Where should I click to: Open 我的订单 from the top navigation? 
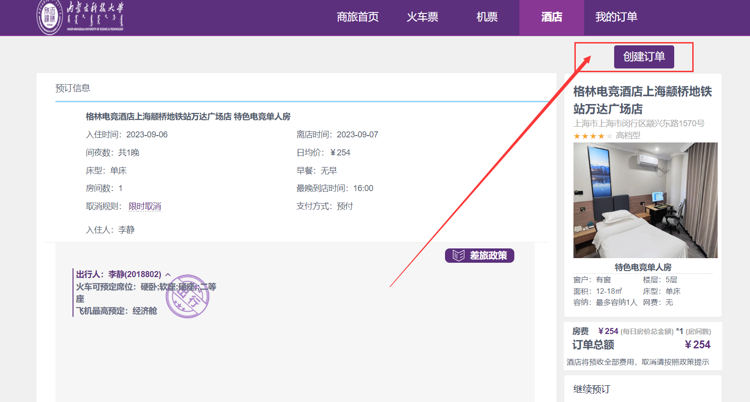tap(616, 17)
